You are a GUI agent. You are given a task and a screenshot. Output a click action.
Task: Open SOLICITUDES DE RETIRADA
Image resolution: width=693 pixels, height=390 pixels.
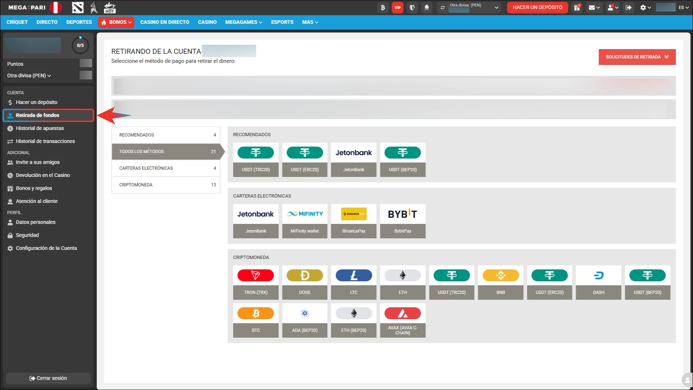[637, 57]
